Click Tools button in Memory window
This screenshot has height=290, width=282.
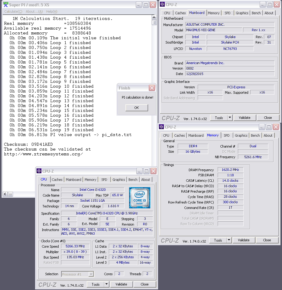218,240
